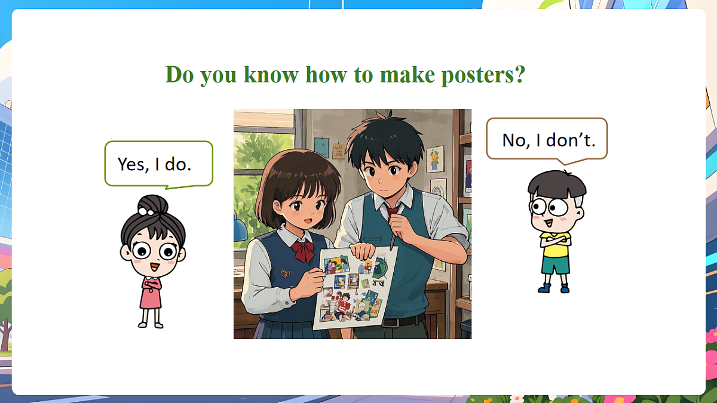Click the cartoon girl's pink dress
Screen dimensions: 717x403
tap(150, 293)
